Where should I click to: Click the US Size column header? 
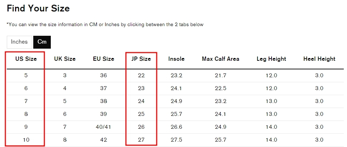26,59
